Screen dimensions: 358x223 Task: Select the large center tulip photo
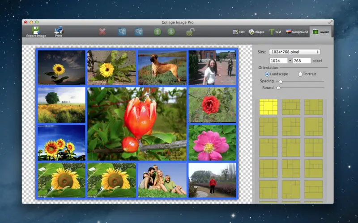[137, 124]
